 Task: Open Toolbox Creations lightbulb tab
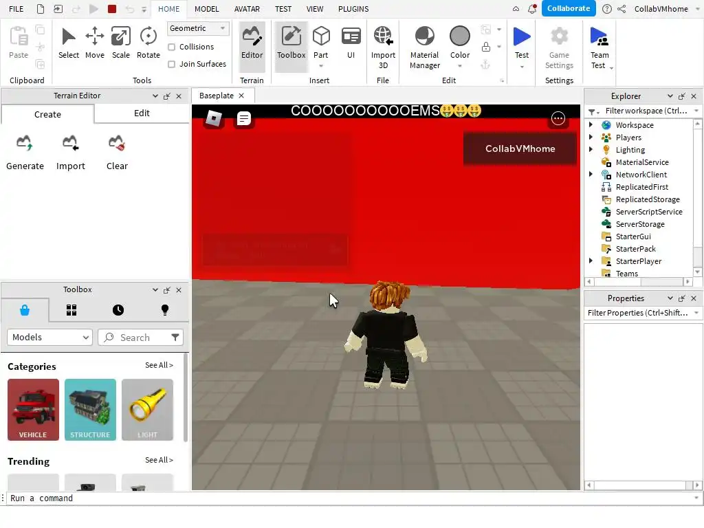pyautogui.click(x=165, y=310)
